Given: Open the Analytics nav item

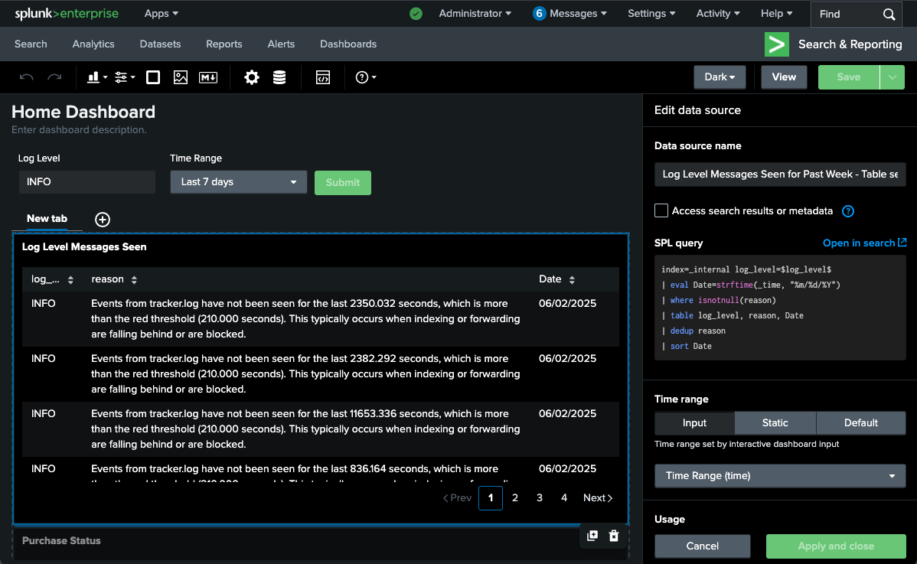Looking at the screenshot, I should 93,44.
